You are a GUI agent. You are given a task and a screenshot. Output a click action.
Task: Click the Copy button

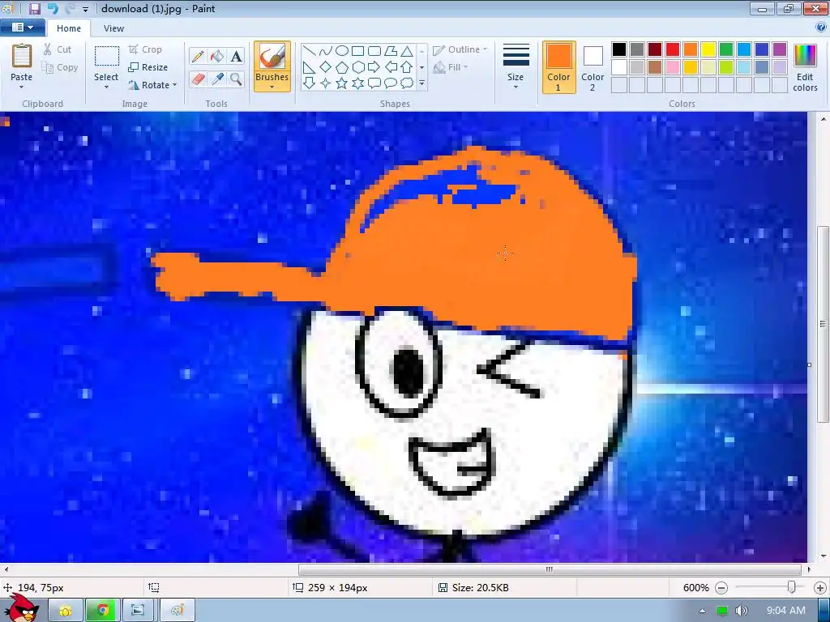coord(60,67)
